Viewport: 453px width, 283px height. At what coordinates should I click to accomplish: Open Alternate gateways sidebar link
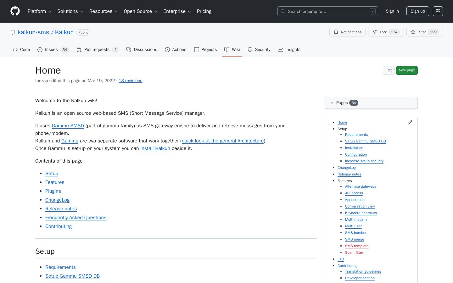tap(361, 186)
